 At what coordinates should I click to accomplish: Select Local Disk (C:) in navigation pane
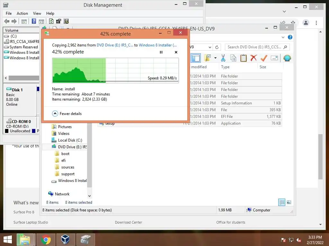point(70,140)
